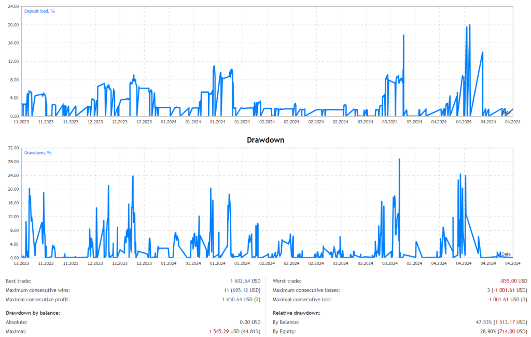Select the Best trade value 1 602.64 USD

[x=247, y=281]
